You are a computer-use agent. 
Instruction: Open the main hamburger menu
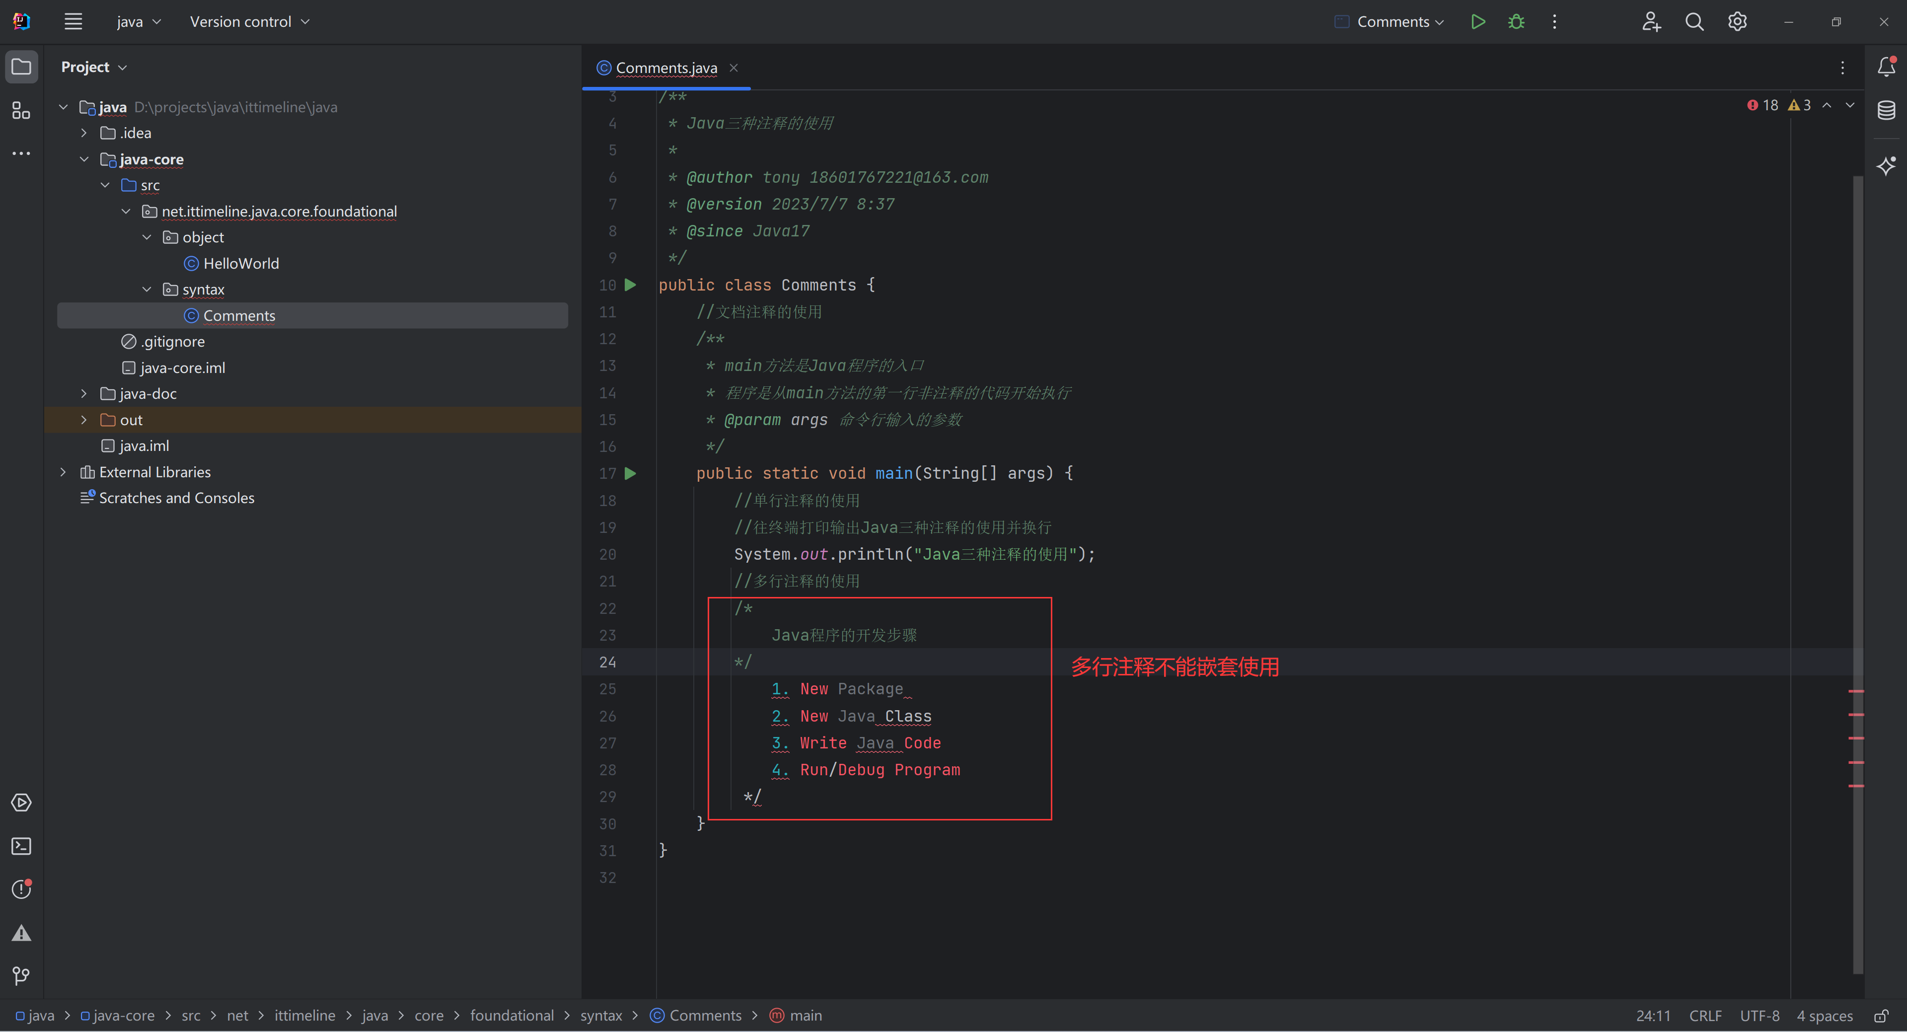73,21
